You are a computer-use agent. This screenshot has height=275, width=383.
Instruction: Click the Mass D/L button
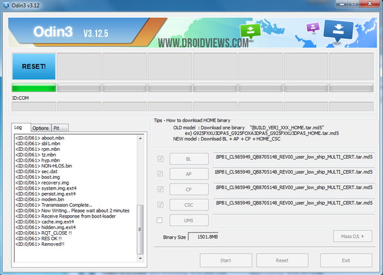point(352,236)
